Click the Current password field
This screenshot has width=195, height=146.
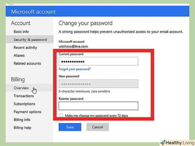pyautogui.click(x=98, y=61)
